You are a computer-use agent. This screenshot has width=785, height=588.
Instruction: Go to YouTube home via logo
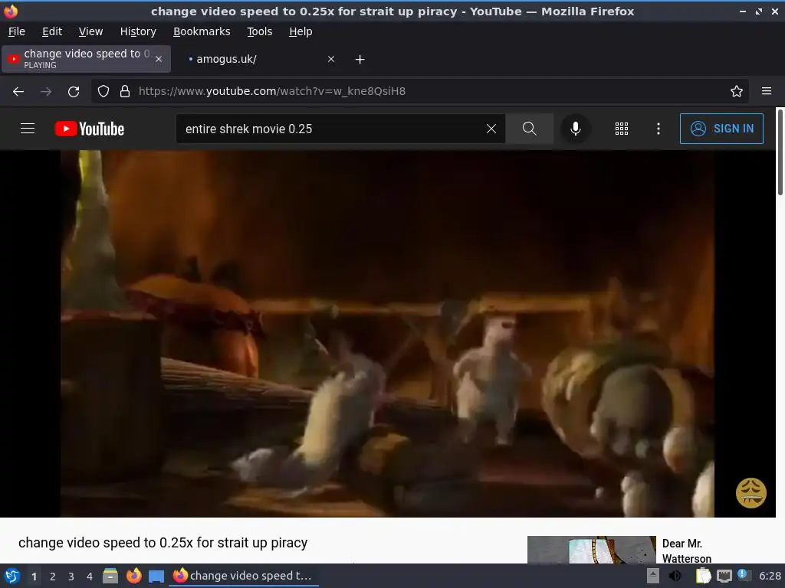click(x=90, y=129)
